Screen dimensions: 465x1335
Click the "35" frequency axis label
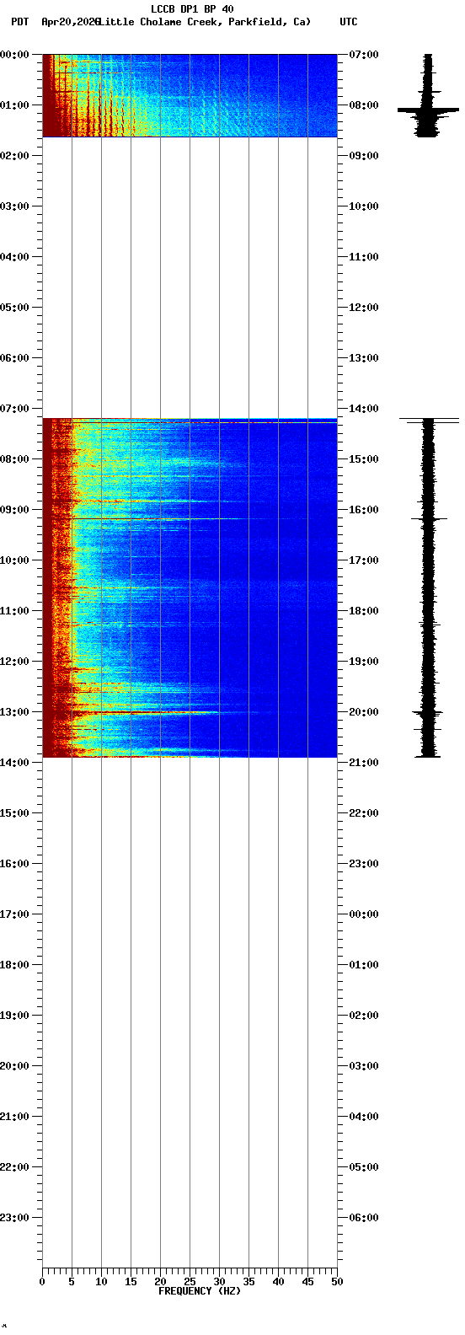tap(249, 1282)
